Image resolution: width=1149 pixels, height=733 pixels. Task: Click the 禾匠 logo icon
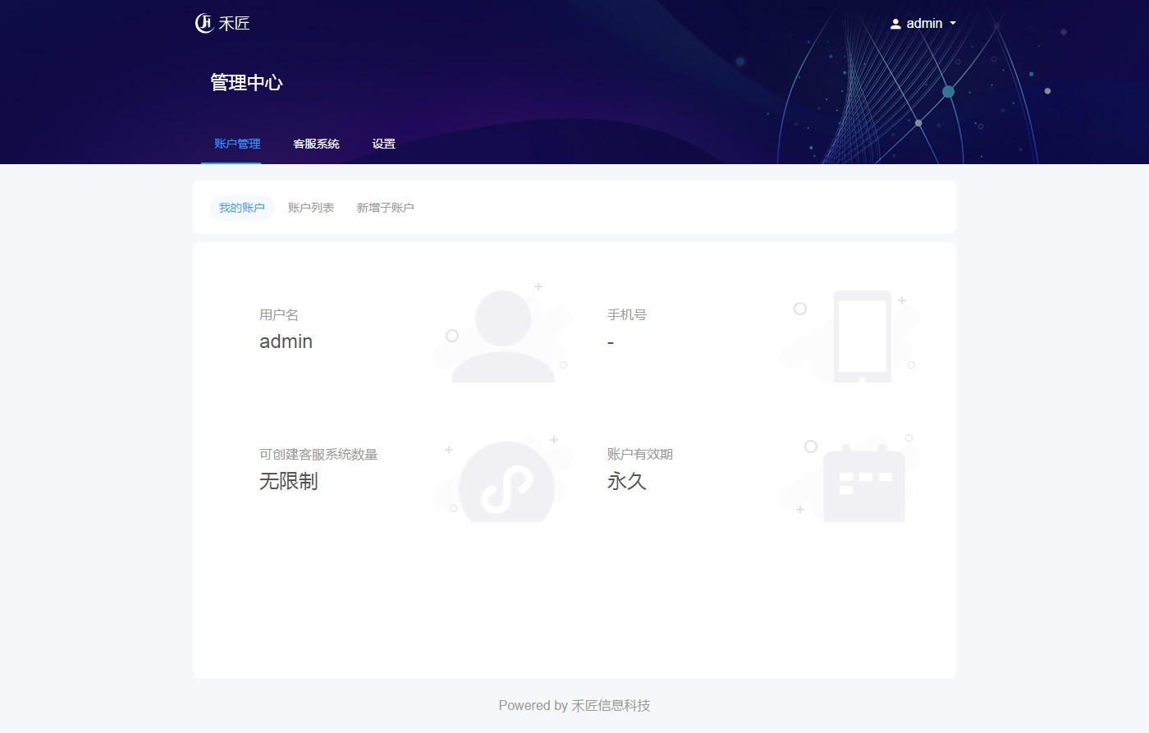pos(204,23)
